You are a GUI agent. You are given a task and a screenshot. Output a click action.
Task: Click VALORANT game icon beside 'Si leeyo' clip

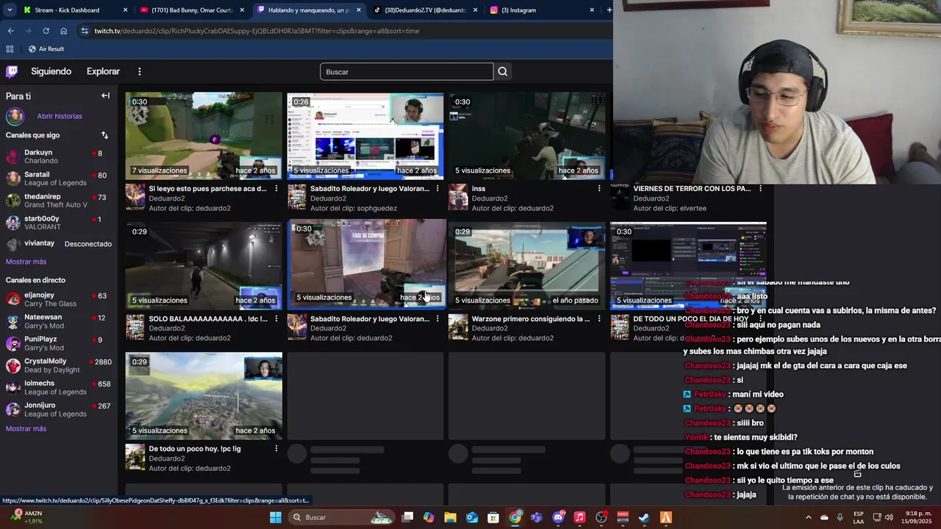pos(135,197)
